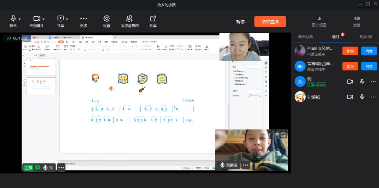The height and width of the screenshot is (188, 379).
Task: Click the 1=C key signature on the slide
Action: (x=95, y=101)
